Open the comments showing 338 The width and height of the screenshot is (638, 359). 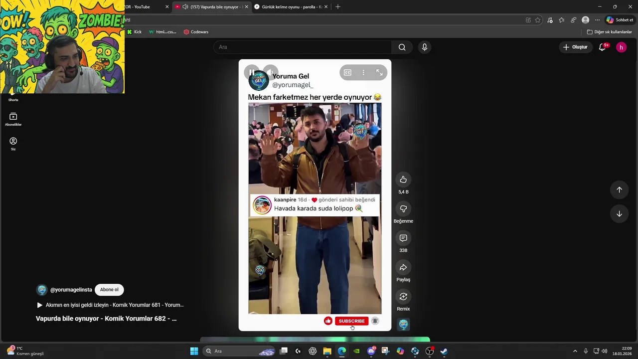tap(403, 238)
